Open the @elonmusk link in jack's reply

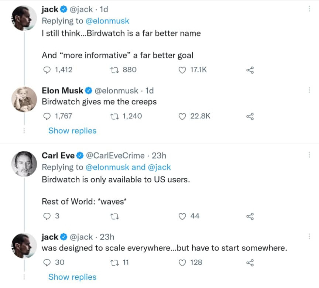coord(107,21)
